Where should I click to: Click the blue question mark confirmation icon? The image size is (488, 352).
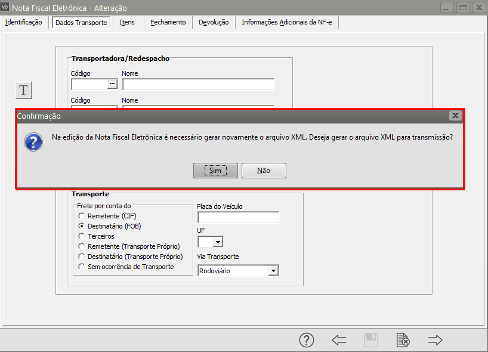(33, 142)
